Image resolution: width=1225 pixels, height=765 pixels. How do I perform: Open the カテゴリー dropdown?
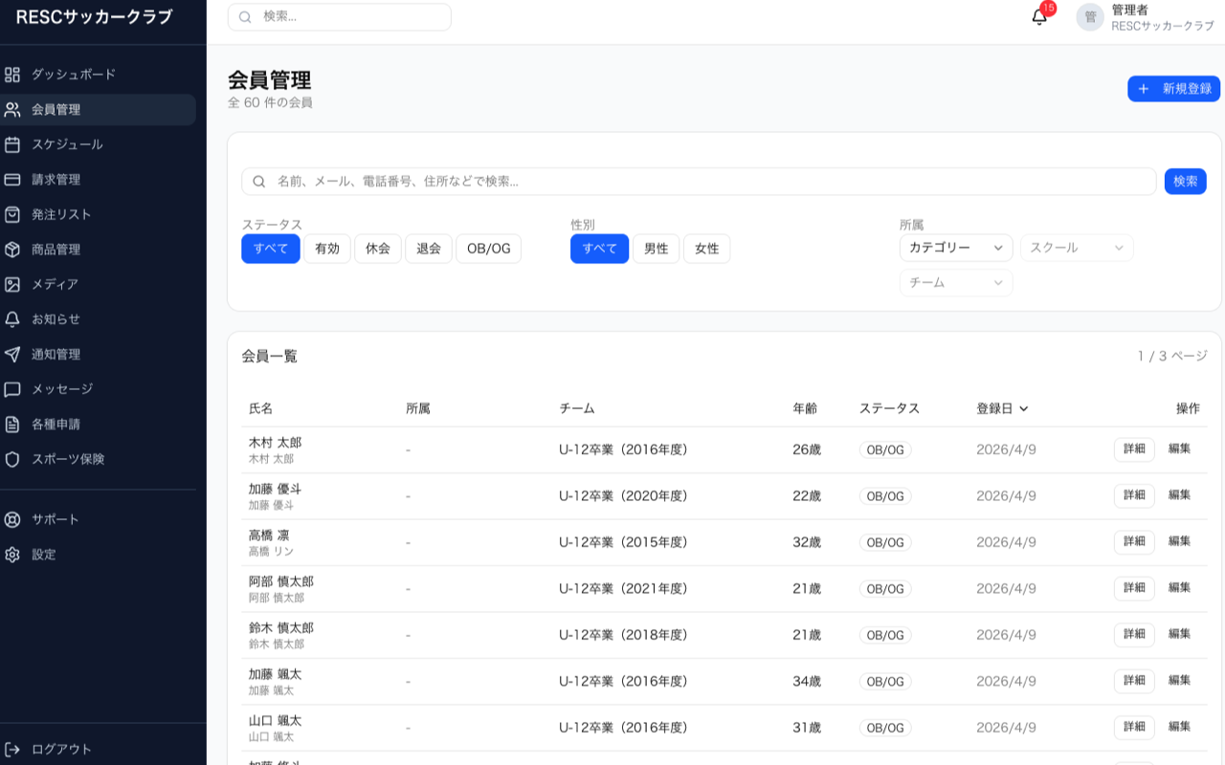pyautogui.click(x=956, y=248)
